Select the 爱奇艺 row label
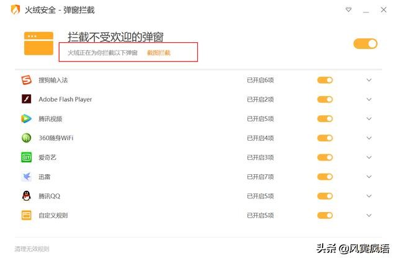 pyautogui.click(x=47, y=157)
